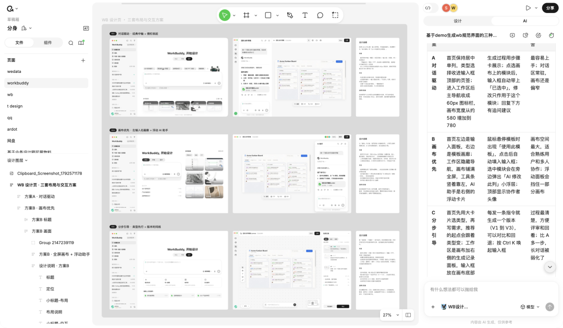Expand the presentation options arrow
The width and height of the screenshot is (563, 328).
536,8
